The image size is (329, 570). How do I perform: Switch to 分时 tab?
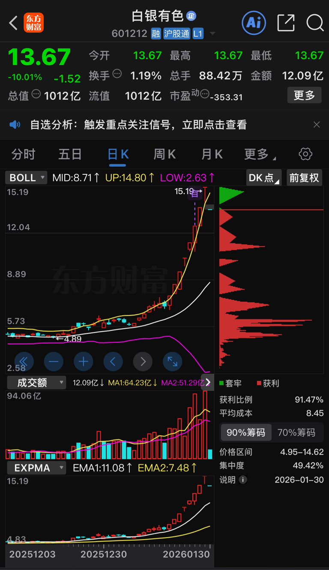(24, 154)
